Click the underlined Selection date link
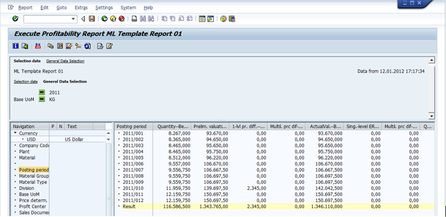 (x=25, y=81)
